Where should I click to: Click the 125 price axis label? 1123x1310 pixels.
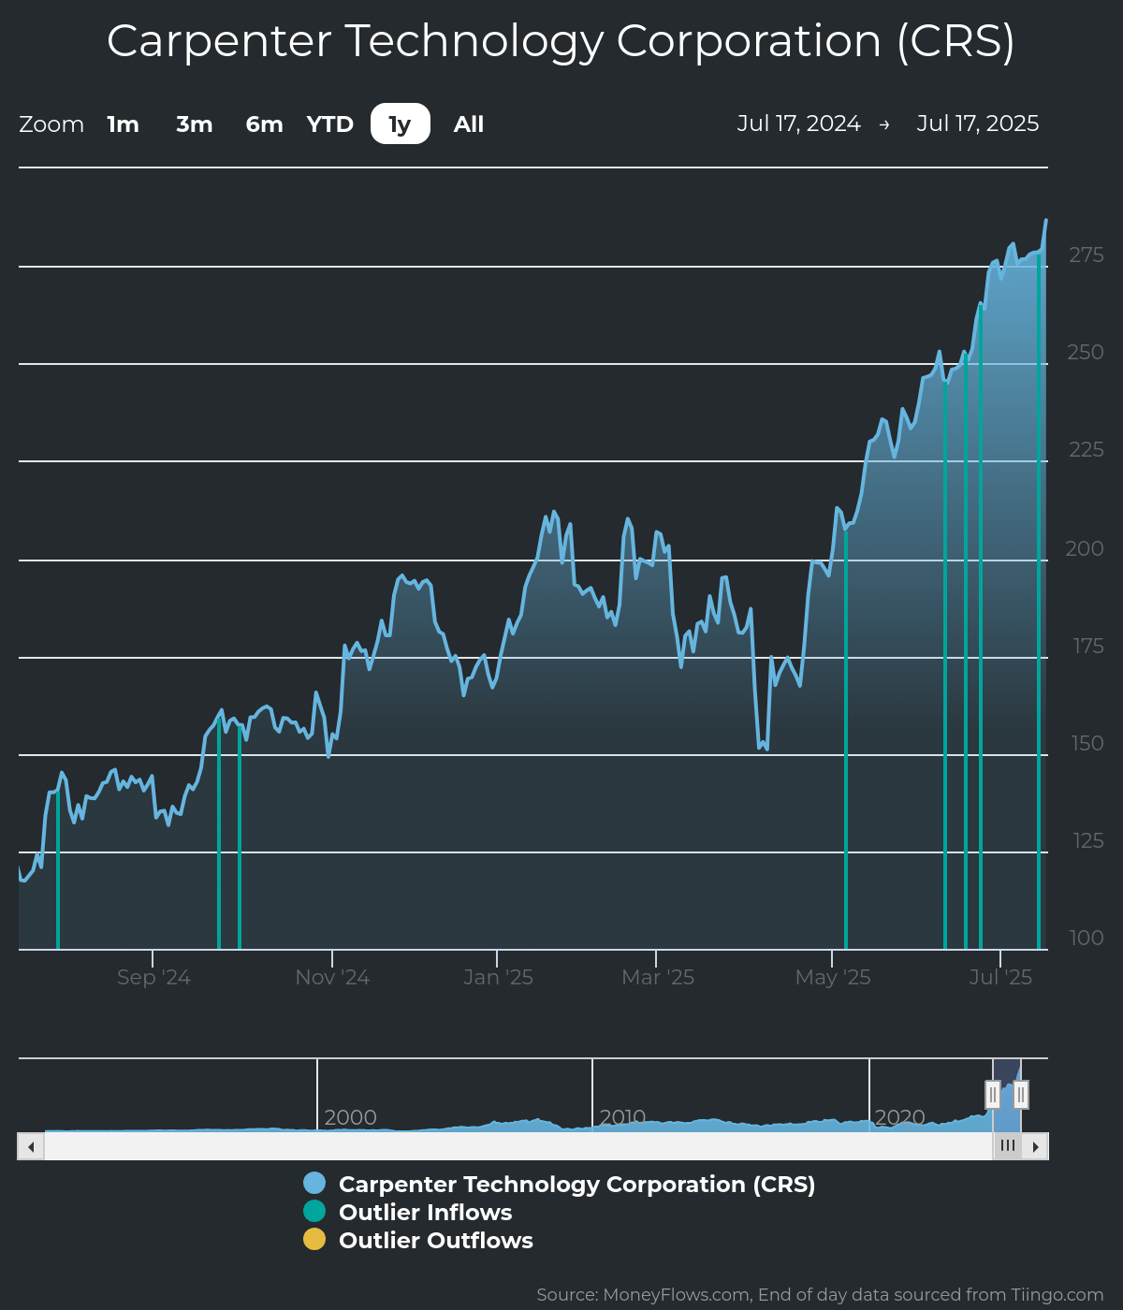click(1088, 840)
